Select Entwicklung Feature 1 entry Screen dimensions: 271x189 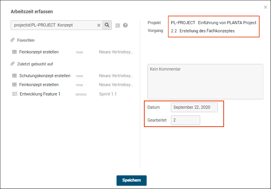pos(40,94)
